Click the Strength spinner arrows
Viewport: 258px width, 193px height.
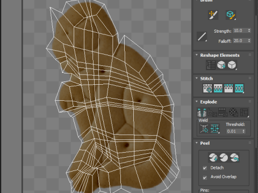(x=249, y=31)
